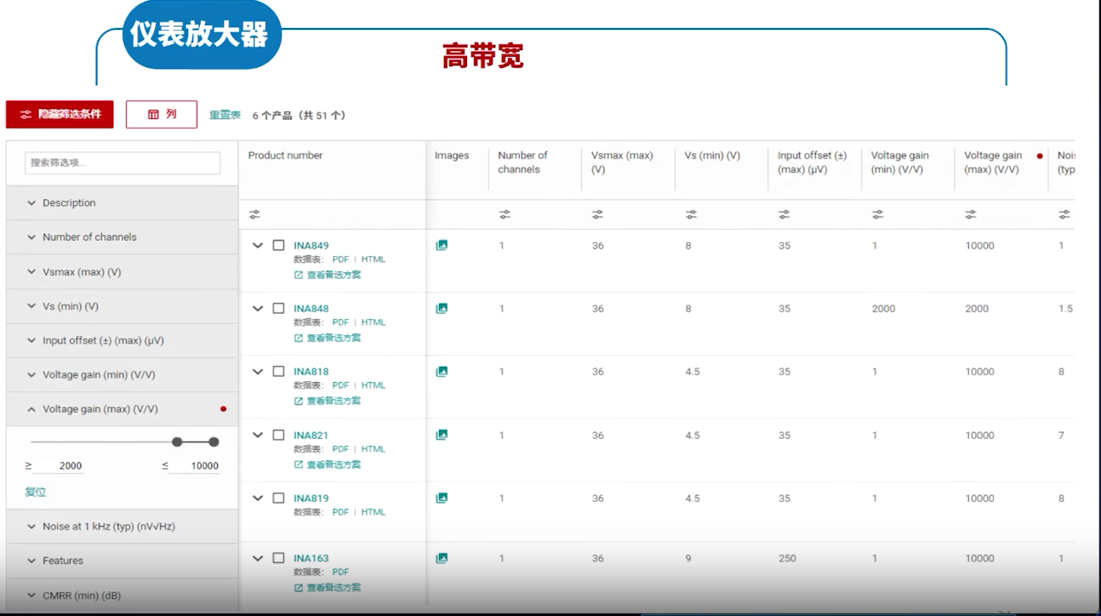Click the red hide filters button
The width and height of the screenshot is (1101, 616).
(x=60, y=114)
